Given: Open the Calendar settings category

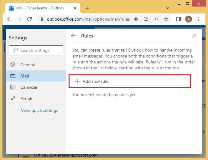Looking at the screenshot, I should click(36, 87).
